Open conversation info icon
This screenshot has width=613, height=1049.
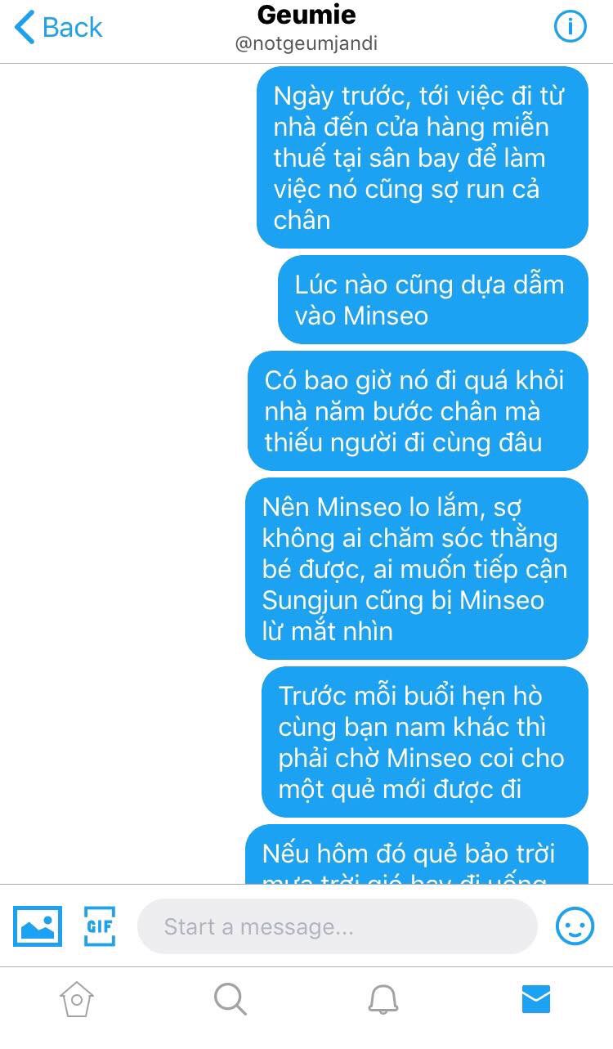point(570,26)
